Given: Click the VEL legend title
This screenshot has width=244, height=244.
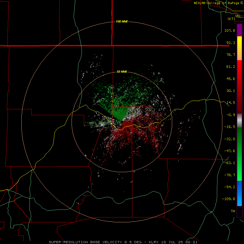Looking at the screenshot, I should click(x=238, y=16).
